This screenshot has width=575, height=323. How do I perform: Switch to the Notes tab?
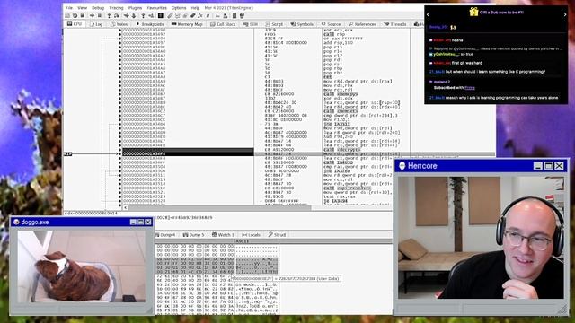point(119,24)
